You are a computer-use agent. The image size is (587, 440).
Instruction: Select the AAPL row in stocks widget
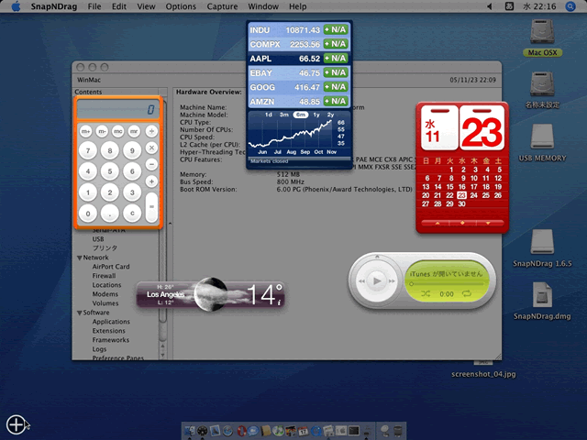299,59
